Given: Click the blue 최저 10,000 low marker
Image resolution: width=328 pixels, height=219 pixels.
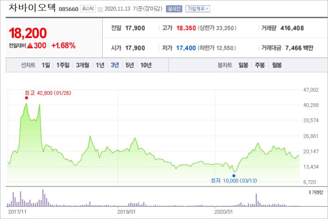Looking at the screenshot, I should (234, 176).
